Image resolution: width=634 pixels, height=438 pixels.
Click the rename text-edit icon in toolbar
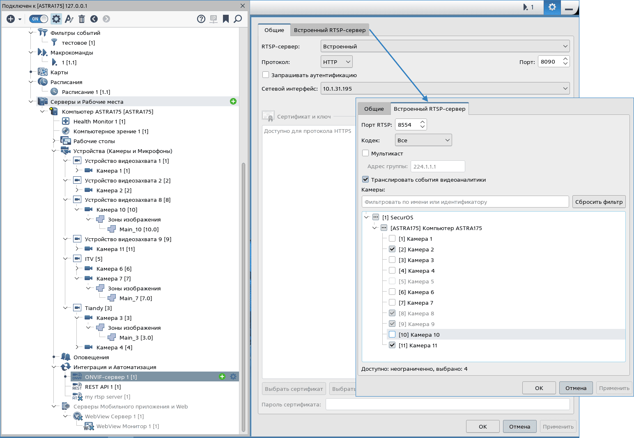pyautogui.click(x=69, y=19)
